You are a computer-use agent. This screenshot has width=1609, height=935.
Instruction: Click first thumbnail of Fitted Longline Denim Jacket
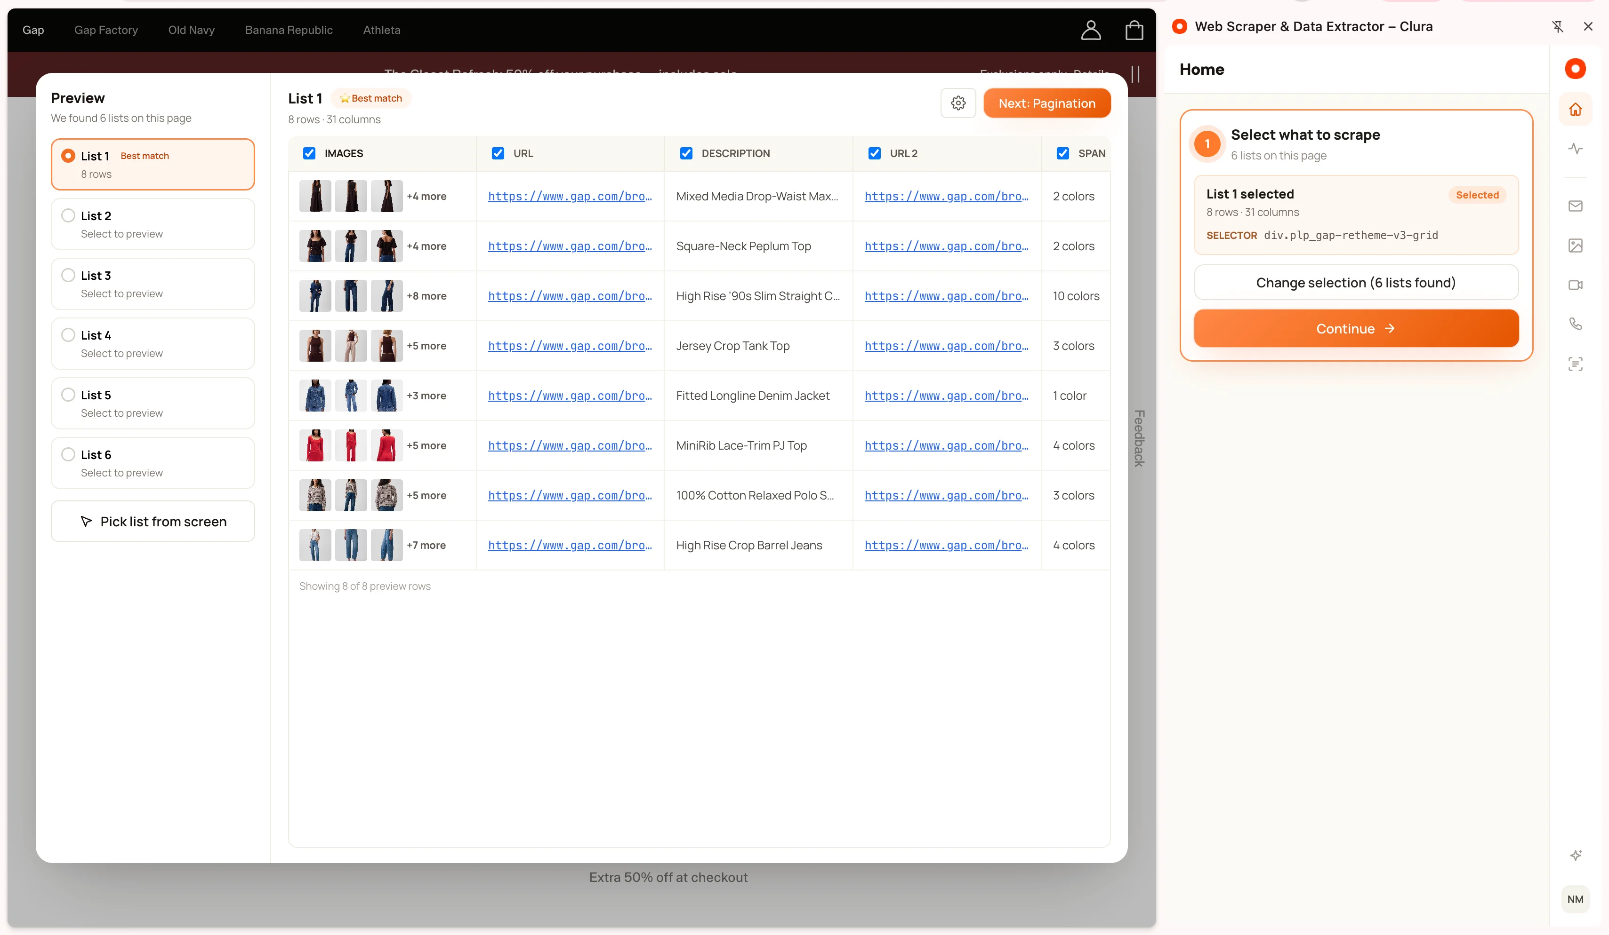coord(315,396)
